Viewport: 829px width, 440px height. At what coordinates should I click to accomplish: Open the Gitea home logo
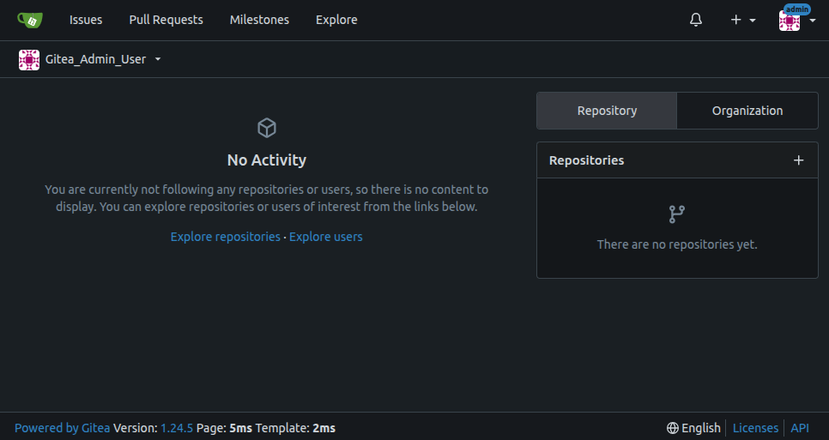tap(29, 20)
